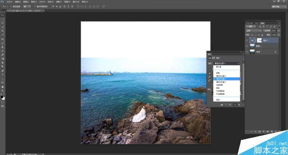288x155 pixels.
Task: Hide the 色阶 1 adjustment layer
Action: click(247, 40)
